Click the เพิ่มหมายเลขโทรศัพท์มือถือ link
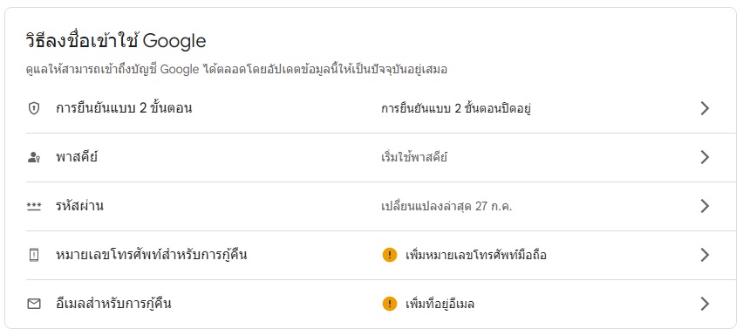Image resolution: width=750 pixels, height=336 pixels. [x=475, y=255]
